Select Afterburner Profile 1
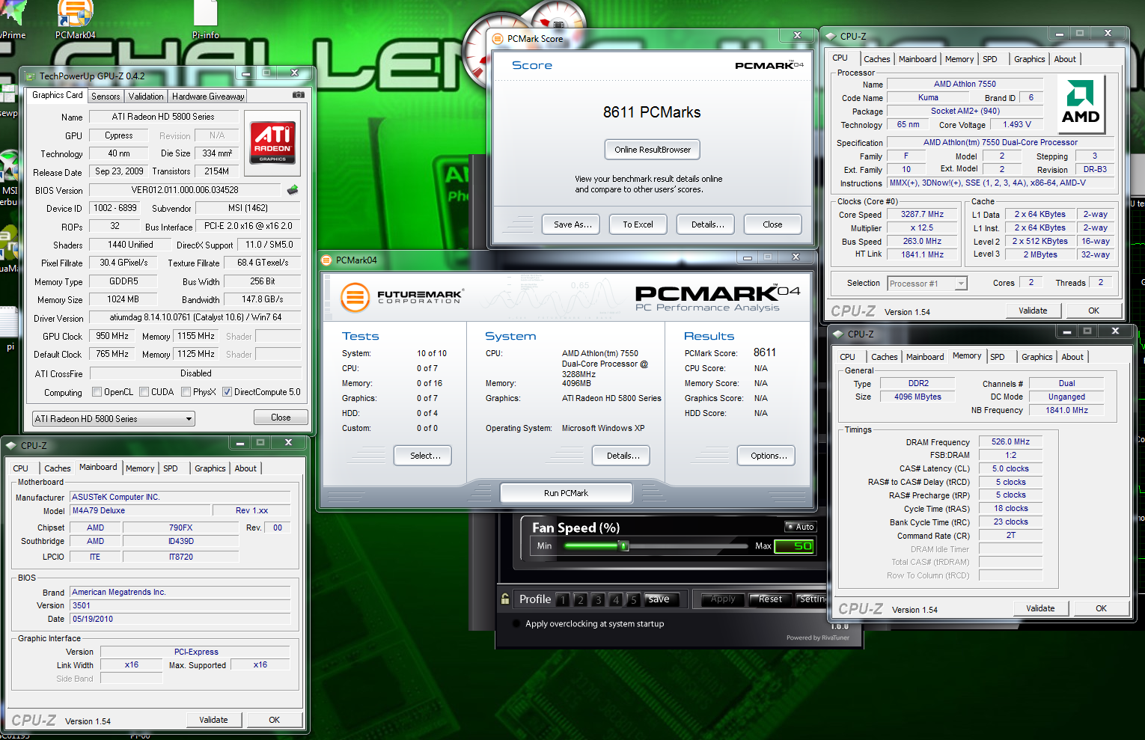This screenshot has width=1145, height=740. (563, 599)
